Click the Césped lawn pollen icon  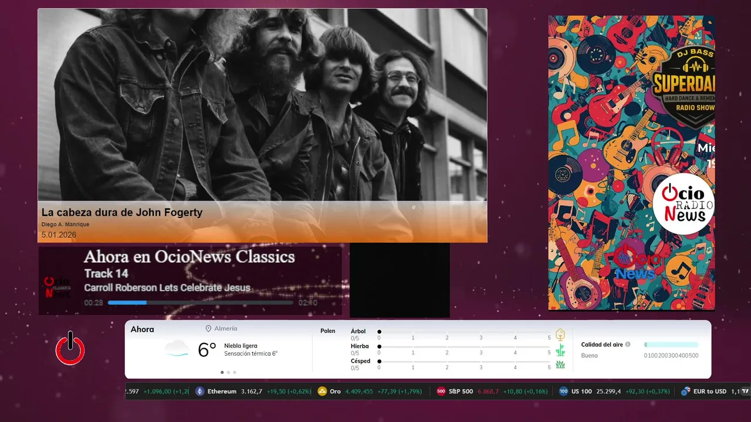point(560,365)
